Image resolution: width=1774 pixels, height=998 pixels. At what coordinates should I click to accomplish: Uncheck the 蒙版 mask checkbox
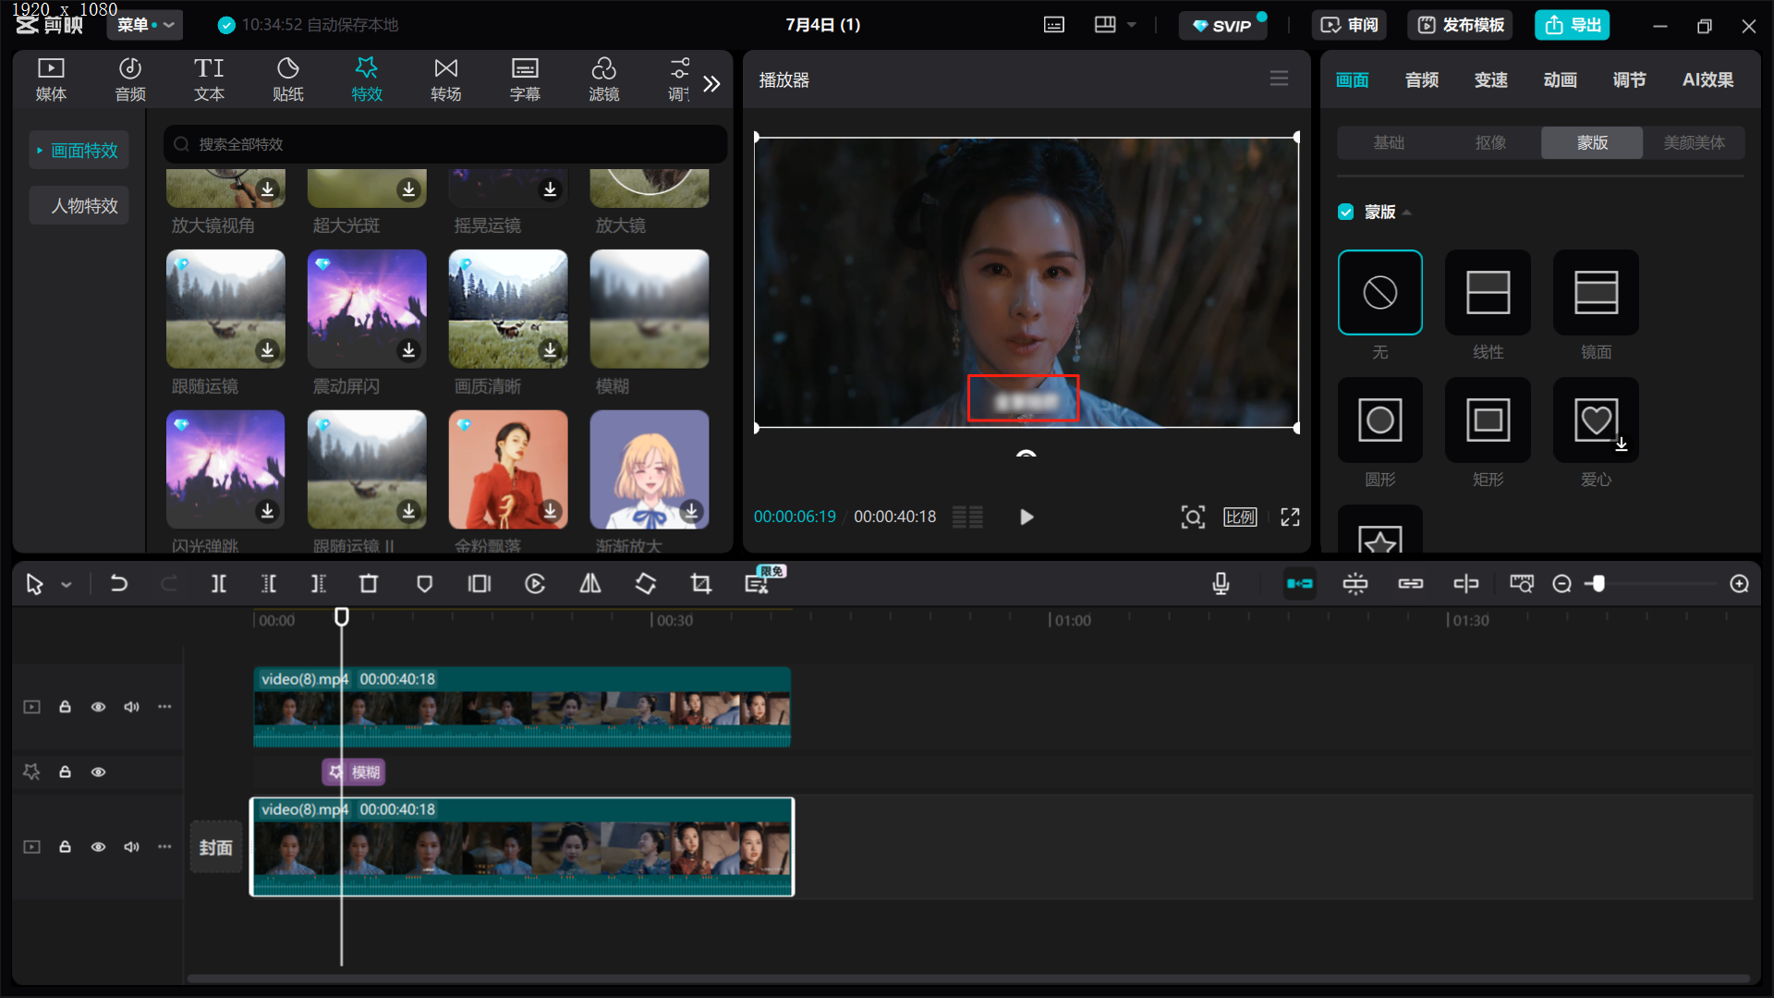(1346, 213)
